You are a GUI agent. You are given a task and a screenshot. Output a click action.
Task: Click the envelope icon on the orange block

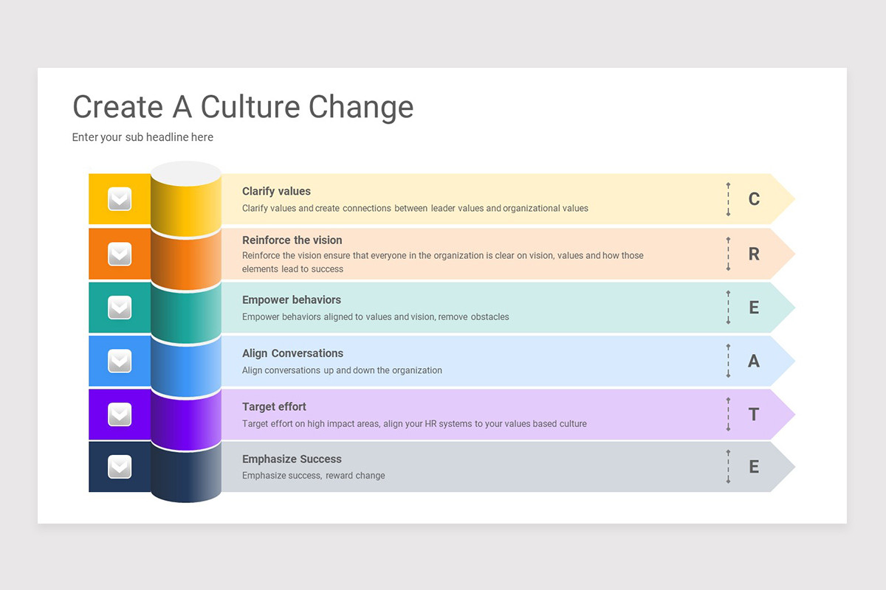[120, 254]
